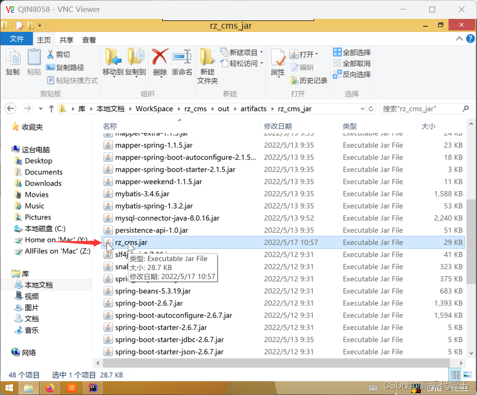The width and height of the screenshot is (477, 395).
Task: Sort by Date Modified (修改日期) column
Action: (x=300, y=126)
